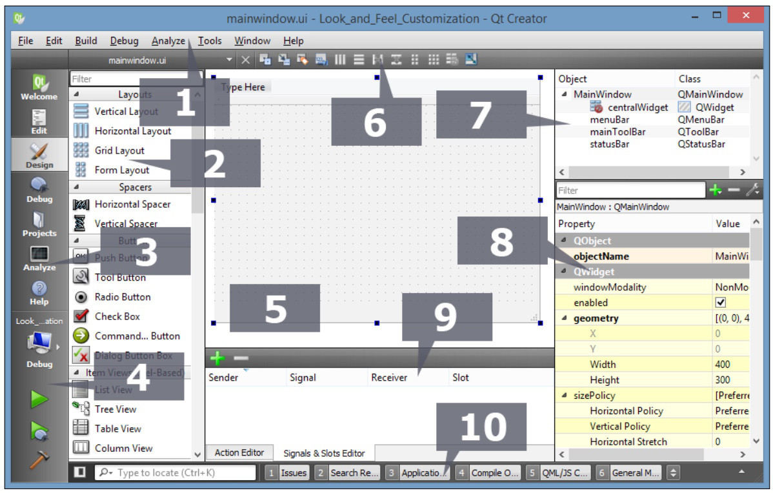
Task: Open the Compile Output pane button
Action: click(488, 473)
